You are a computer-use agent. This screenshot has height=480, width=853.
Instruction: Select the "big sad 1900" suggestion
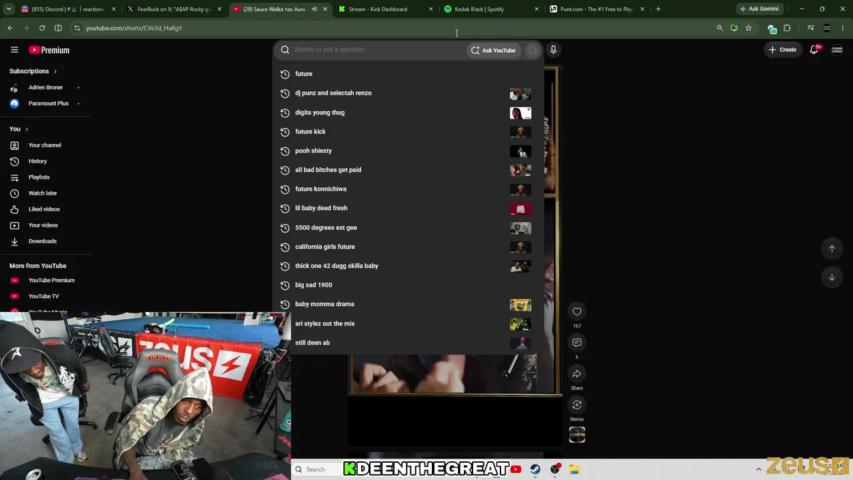pyautogui.click(x=408, y=285)
